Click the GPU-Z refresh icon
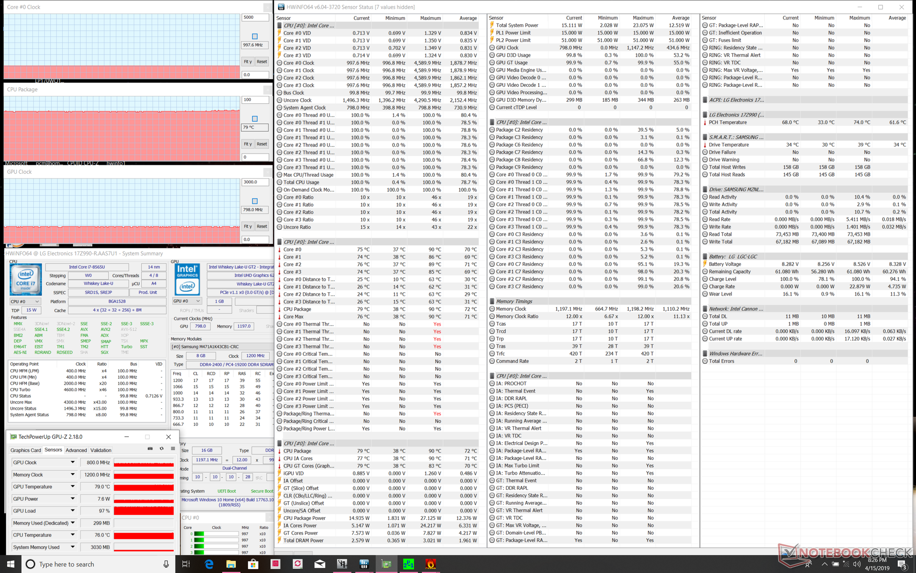 pos(161,449)
